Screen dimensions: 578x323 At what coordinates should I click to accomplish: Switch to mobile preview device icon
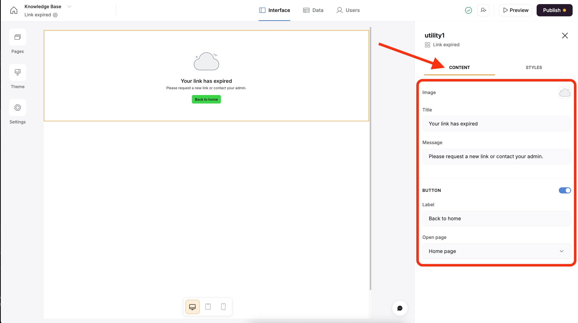click(223, 307)
